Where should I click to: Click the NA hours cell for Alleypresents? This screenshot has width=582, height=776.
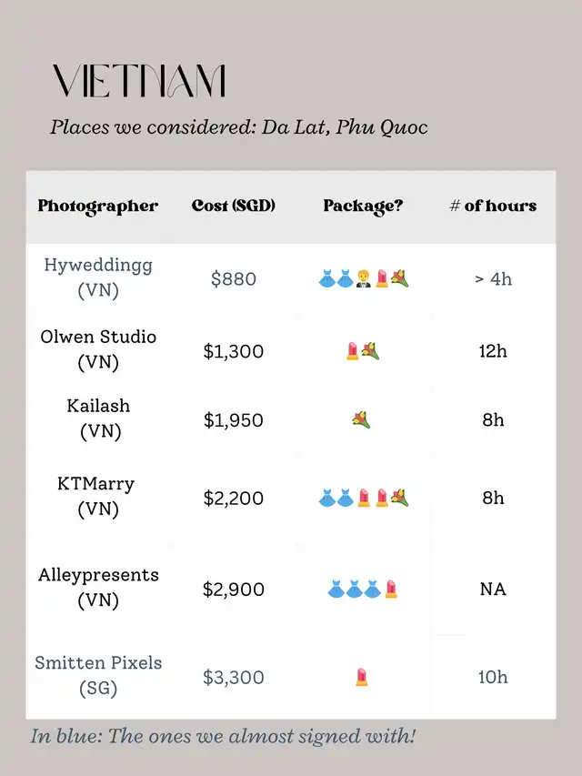click(x=493, y=589)
